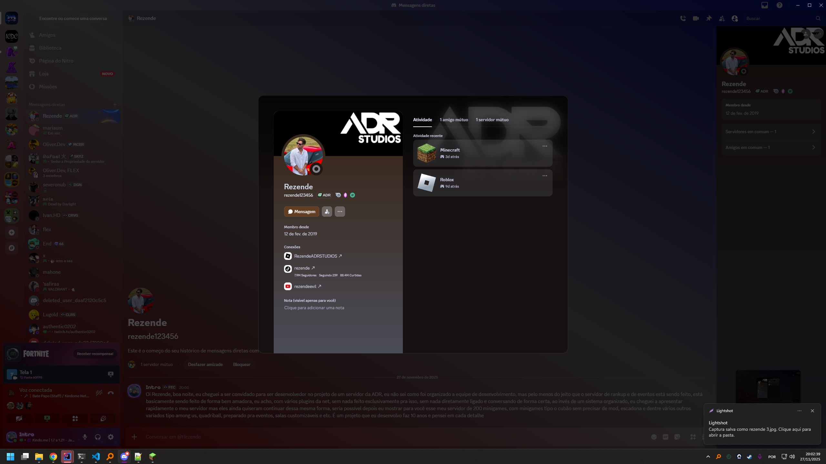Switch to 1 amigo mútuo tab
Image resolution: width=826 pixels, height=464 pixels.
[x=454, y=120]
